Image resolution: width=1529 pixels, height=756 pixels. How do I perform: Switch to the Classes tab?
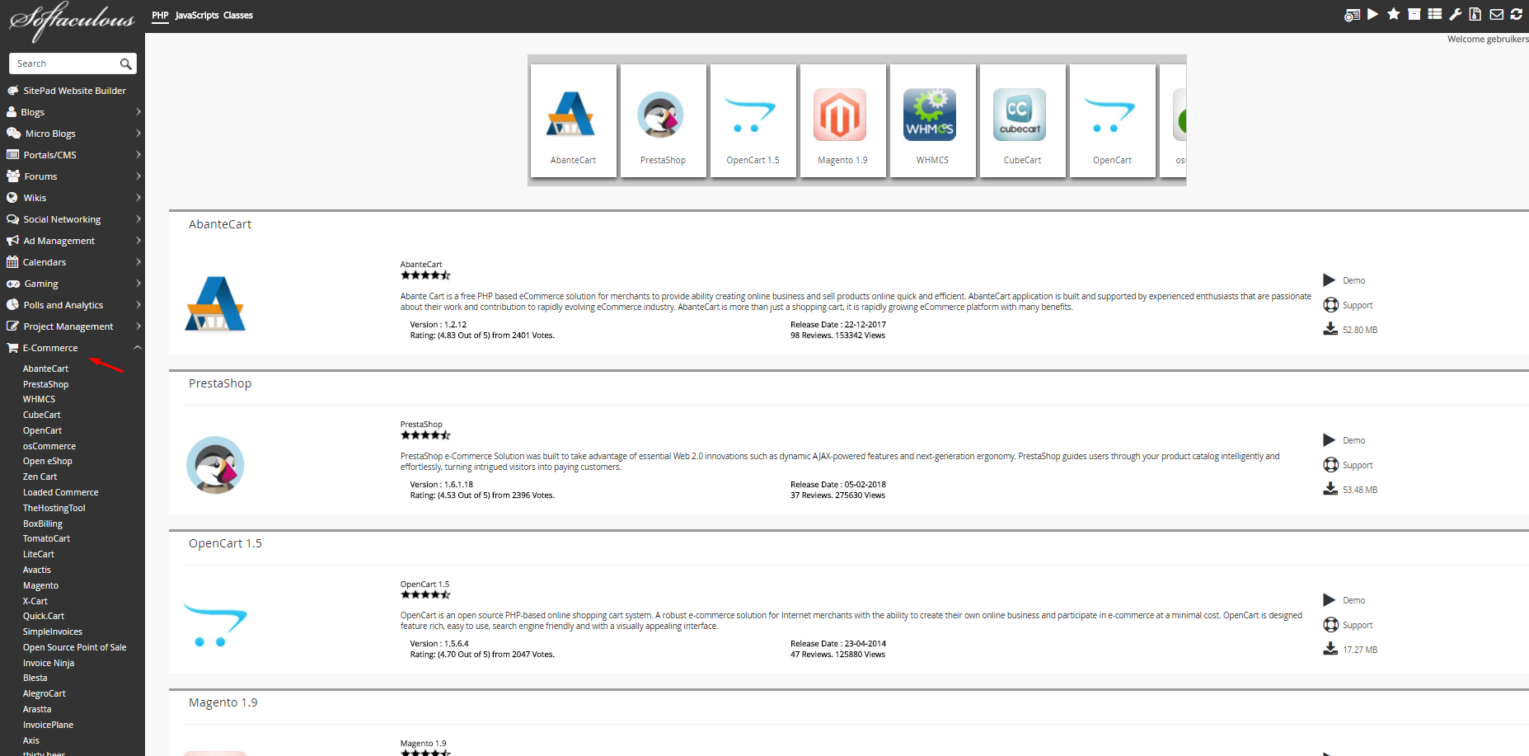coord(238,16)
